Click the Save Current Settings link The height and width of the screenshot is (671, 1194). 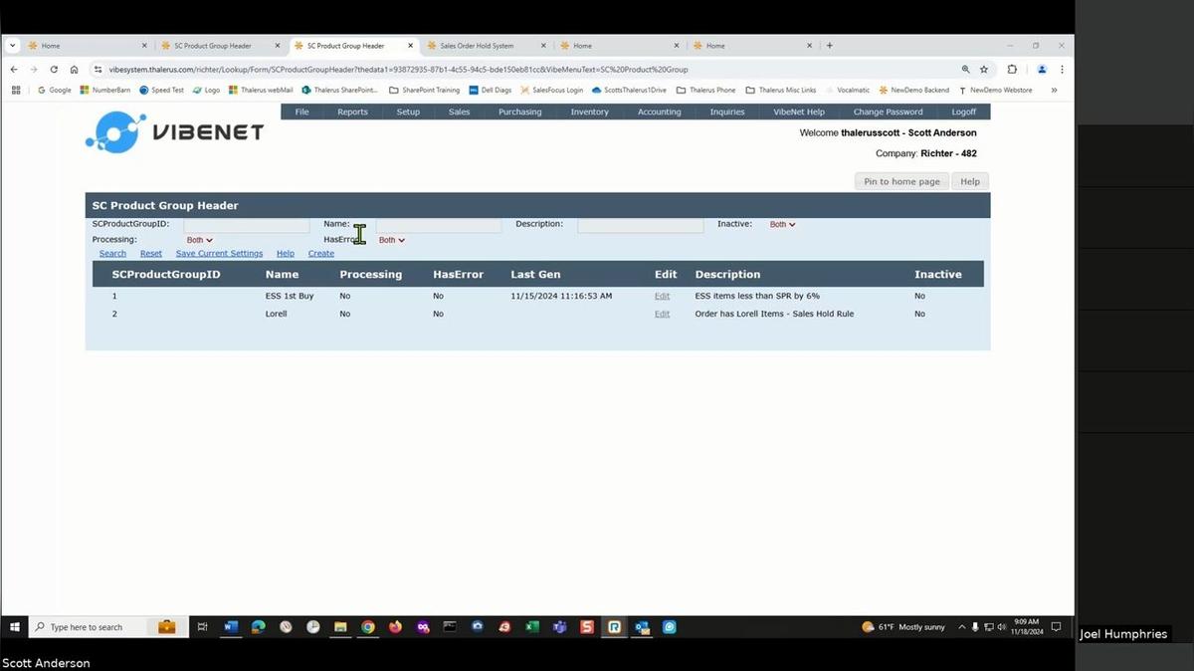coord(219,253)
